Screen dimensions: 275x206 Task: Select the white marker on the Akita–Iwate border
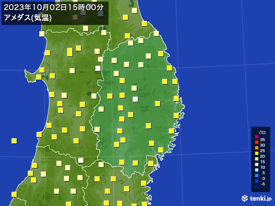click(98, 68)
